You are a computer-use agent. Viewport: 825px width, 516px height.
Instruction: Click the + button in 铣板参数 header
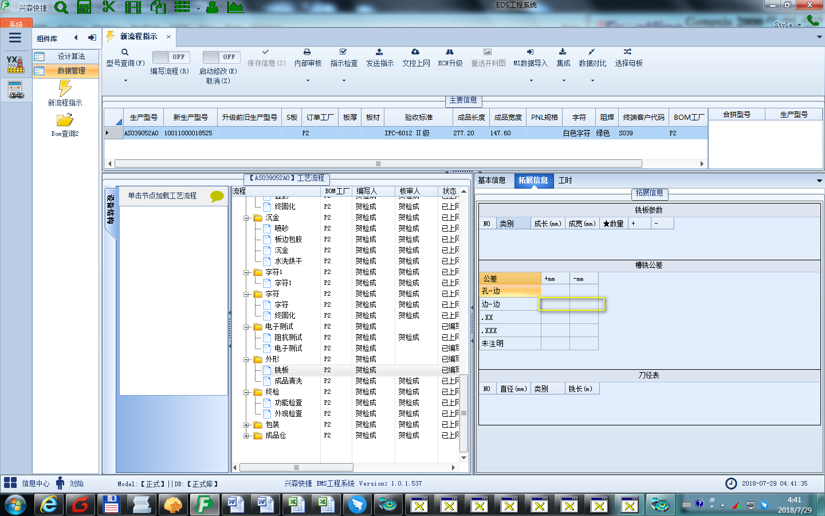639,224
